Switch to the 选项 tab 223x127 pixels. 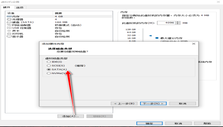pyautogui.click(x=20, y=8)
